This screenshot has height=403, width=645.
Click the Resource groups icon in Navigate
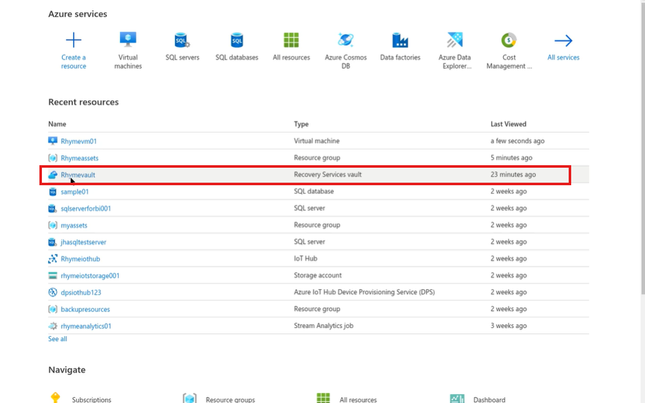click(190, 398)
